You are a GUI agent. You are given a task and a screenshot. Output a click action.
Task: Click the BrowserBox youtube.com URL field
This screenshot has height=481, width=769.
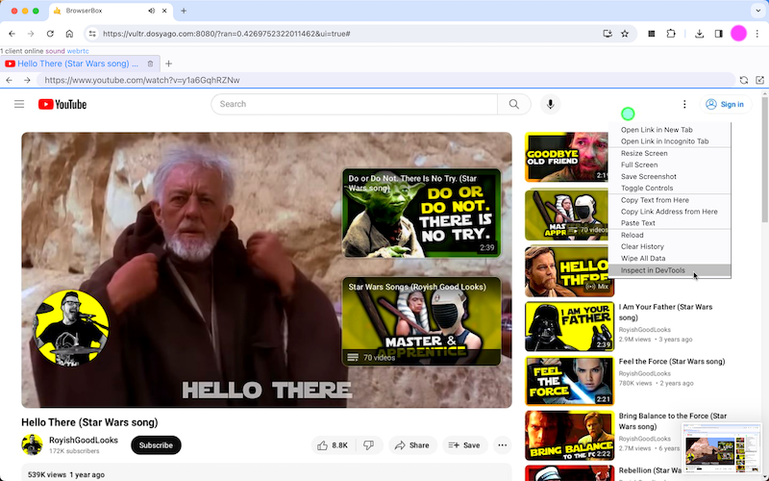(385, 80)
